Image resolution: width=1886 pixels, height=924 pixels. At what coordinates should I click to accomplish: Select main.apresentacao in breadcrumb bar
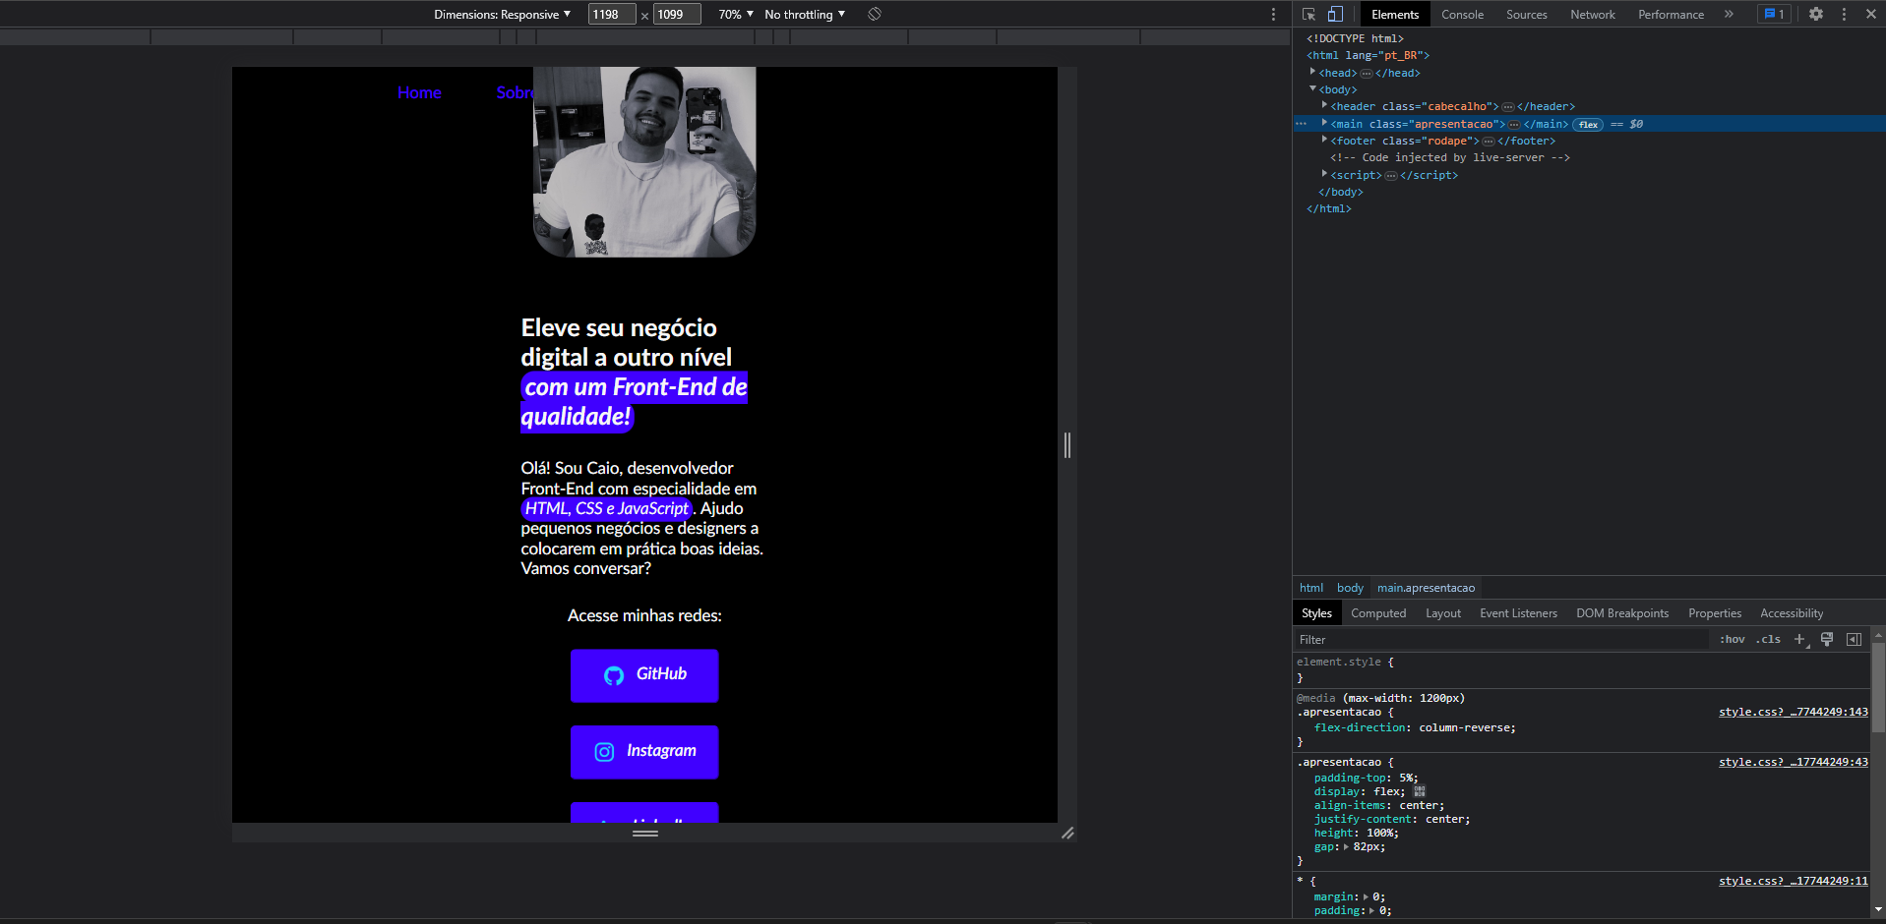click(x=1426, y=588)
